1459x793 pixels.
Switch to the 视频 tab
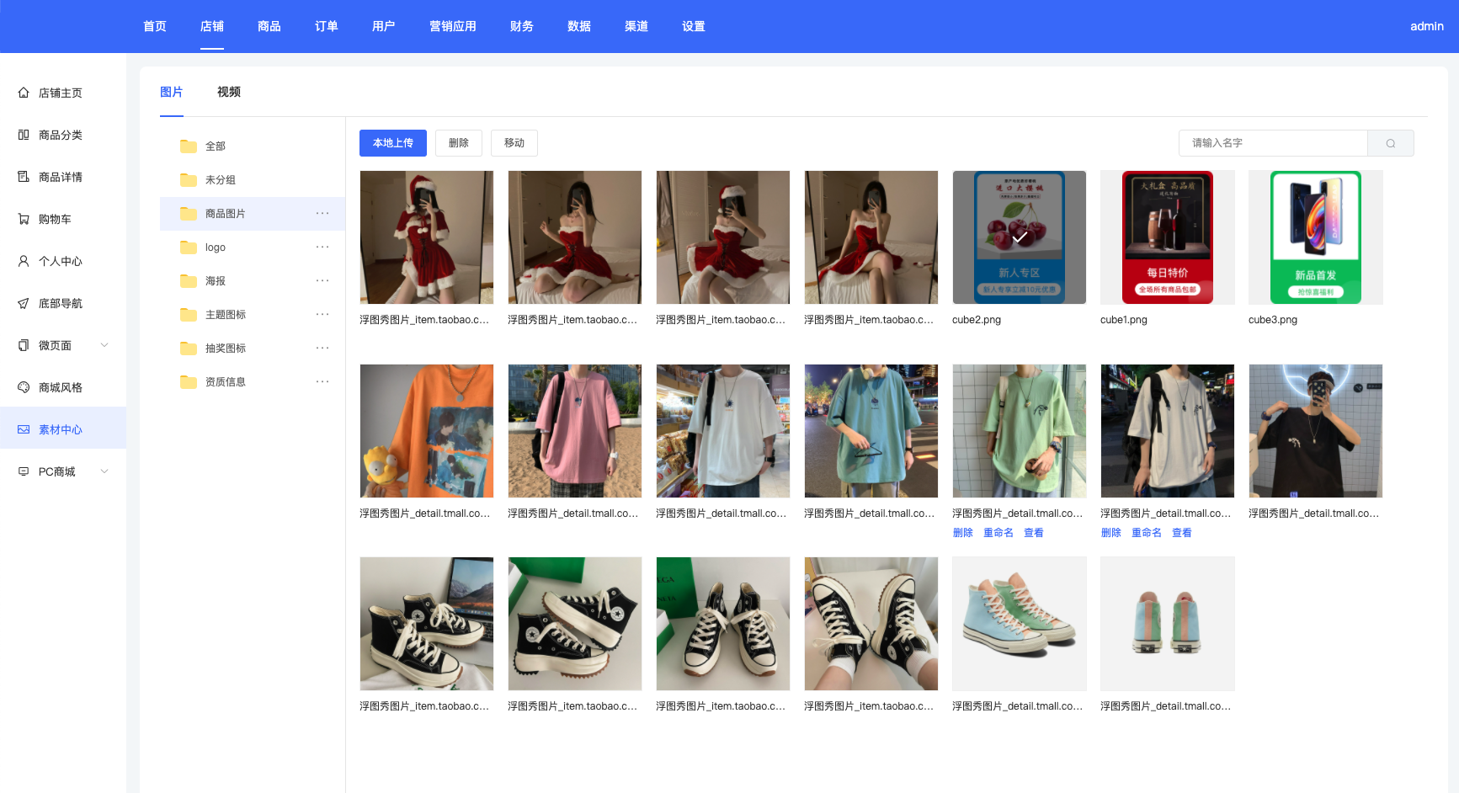click(x=229, y=92)
